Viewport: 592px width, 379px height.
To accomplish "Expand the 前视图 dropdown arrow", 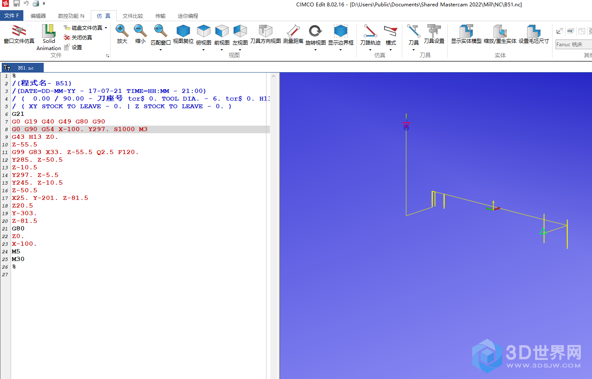I will 222,50.
